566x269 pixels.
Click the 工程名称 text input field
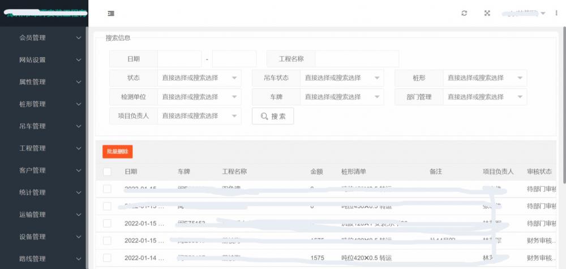click(x=357, y=59)
